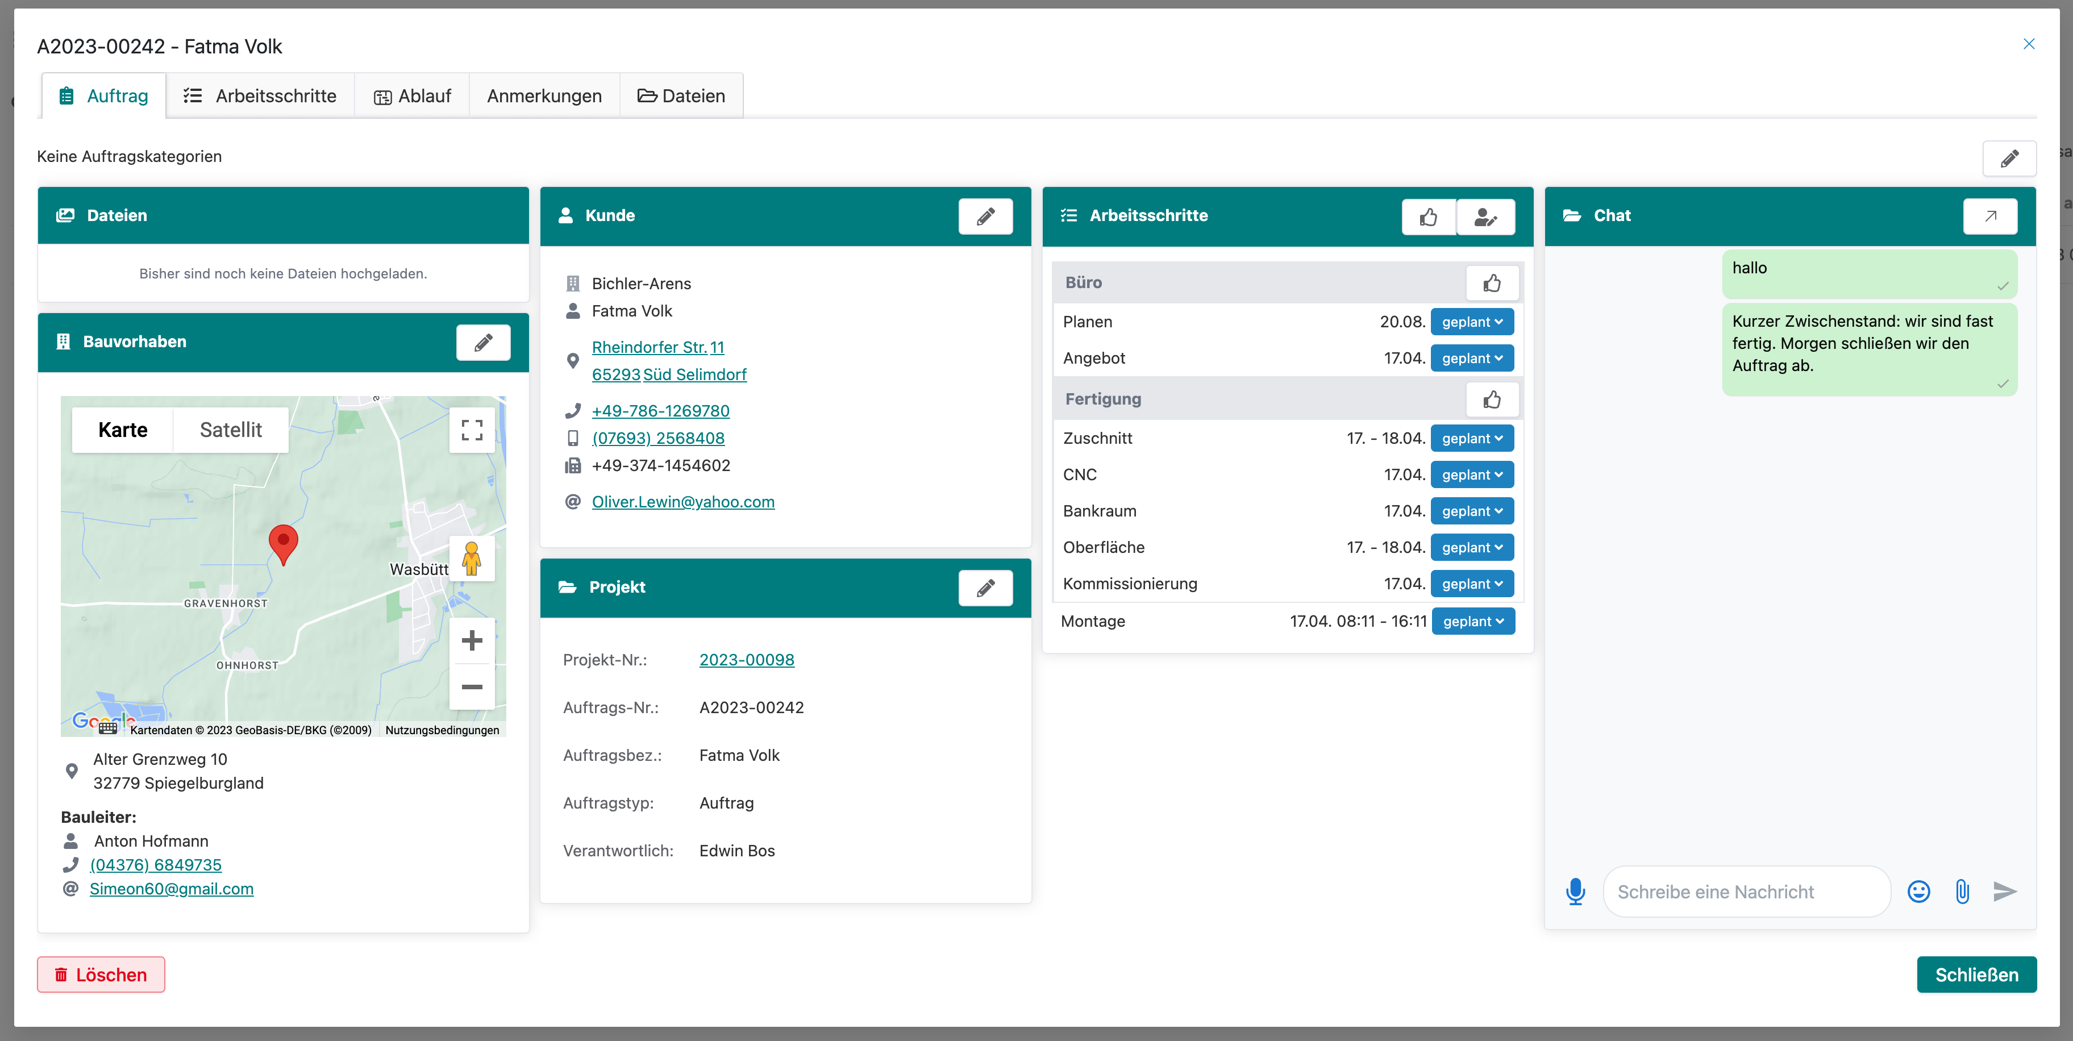
Task: Open project link 2023-00098
Action: [x=746, y=660]
